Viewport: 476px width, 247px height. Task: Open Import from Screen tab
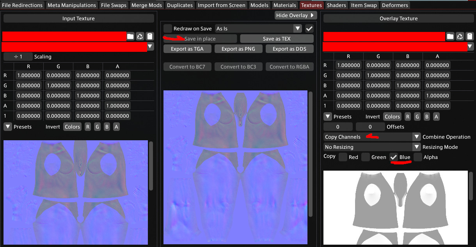(x=222, y=5)
